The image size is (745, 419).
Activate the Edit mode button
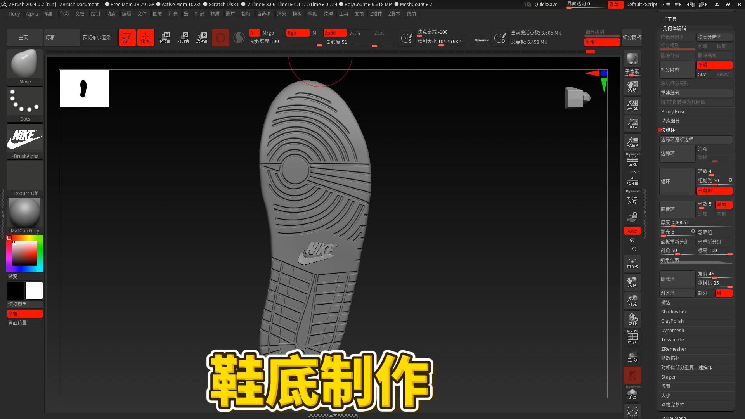127,38
